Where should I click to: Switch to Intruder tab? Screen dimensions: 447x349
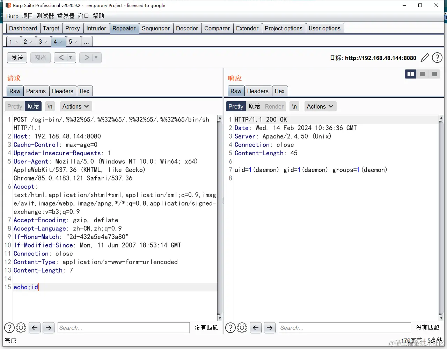coord(96,28)
